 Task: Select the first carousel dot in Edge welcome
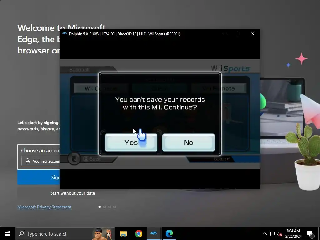pyautogui.click(x=100, y=207)
